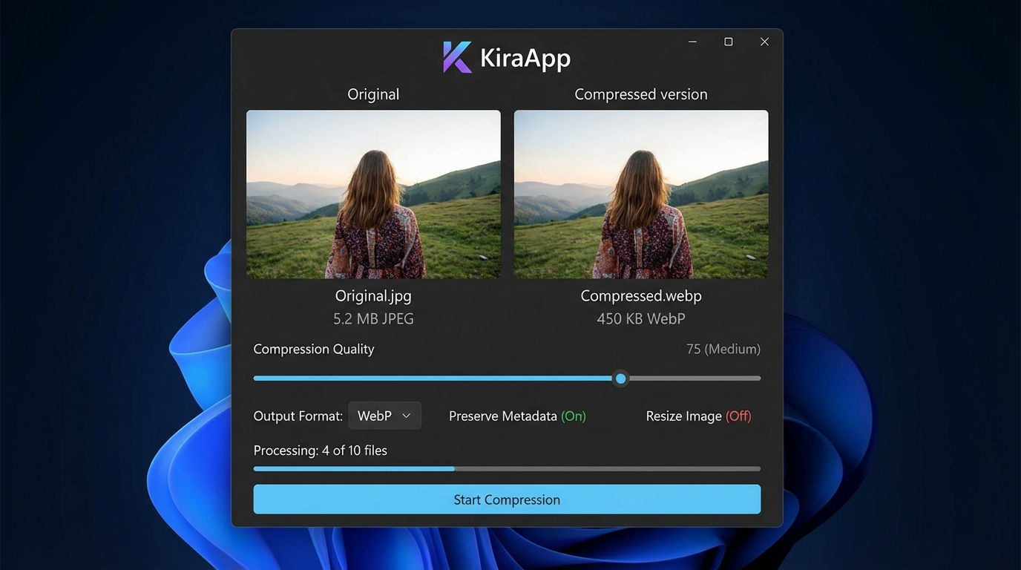Image resolution: width=1021 pixels, height=570 pixels.
Task: Select the Original image preview
Action: (373, 194)
